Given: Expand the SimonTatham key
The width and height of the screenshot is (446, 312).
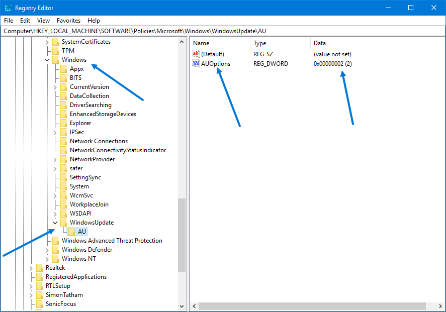Looking at the screenshot, I should 31,295.
